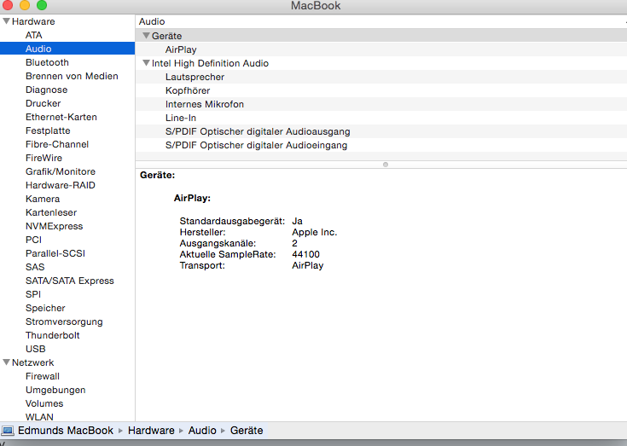The height and width of the screenshot is (446, 627).
Task: Click the Audio column header
Action: 381,21
